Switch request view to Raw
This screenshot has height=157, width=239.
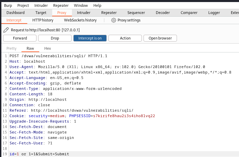click(x=30, y=48)
